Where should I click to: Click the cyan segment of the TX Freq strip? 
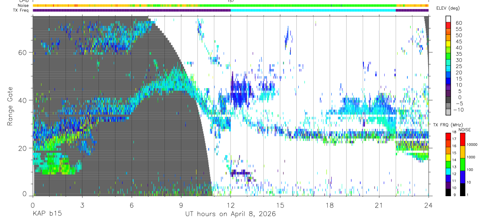point(313,10)
